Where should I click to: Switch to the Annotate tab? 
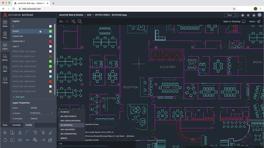point(16,125)
